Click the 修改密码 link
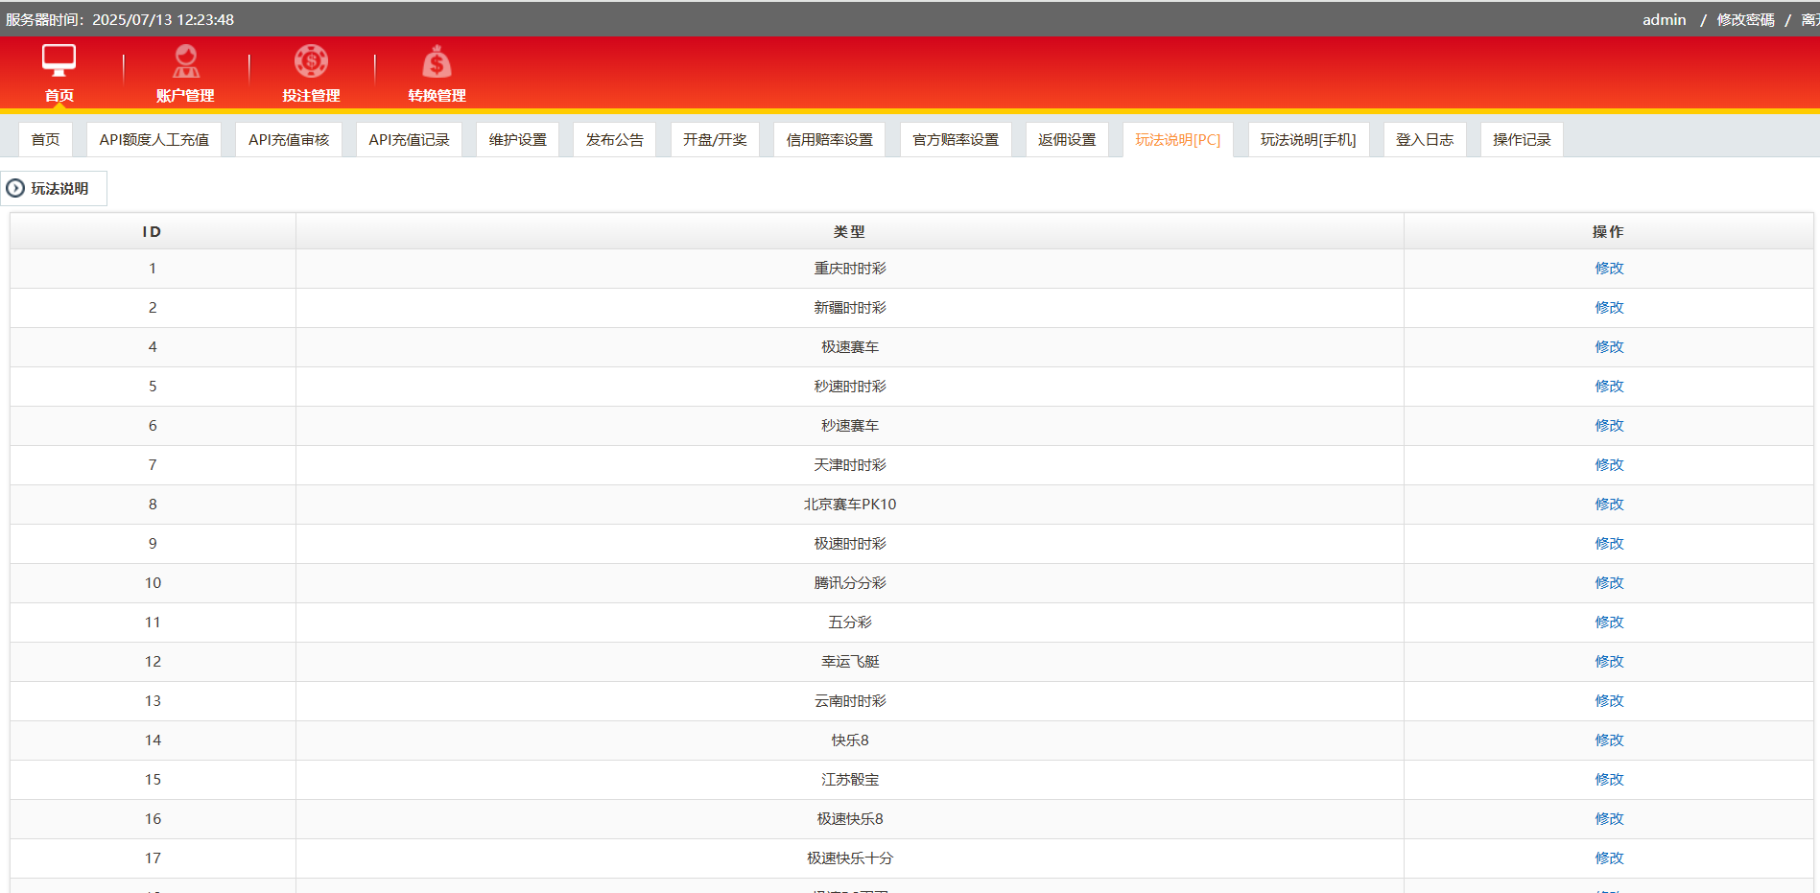Viewport: 1820px width, 893px height. [x=1745, y=20]
